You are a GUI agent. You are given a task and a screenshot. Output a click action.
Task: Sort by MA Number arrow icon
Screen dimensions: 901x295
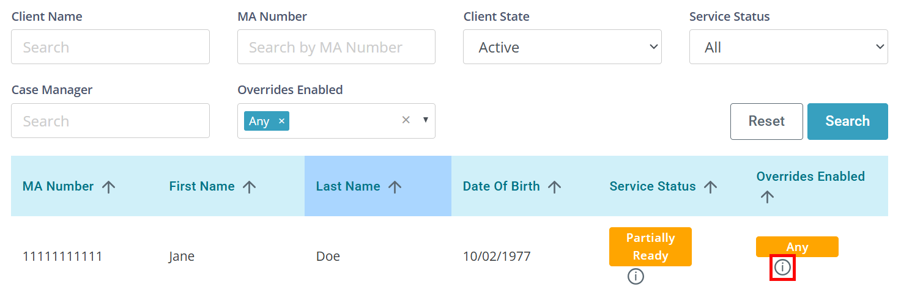[108, 187]
